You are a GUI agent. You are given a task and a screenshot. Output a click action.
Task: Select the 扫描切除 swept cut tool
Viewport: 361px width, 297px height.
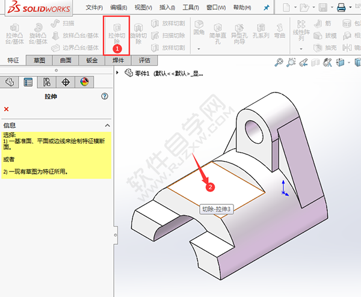168,35
